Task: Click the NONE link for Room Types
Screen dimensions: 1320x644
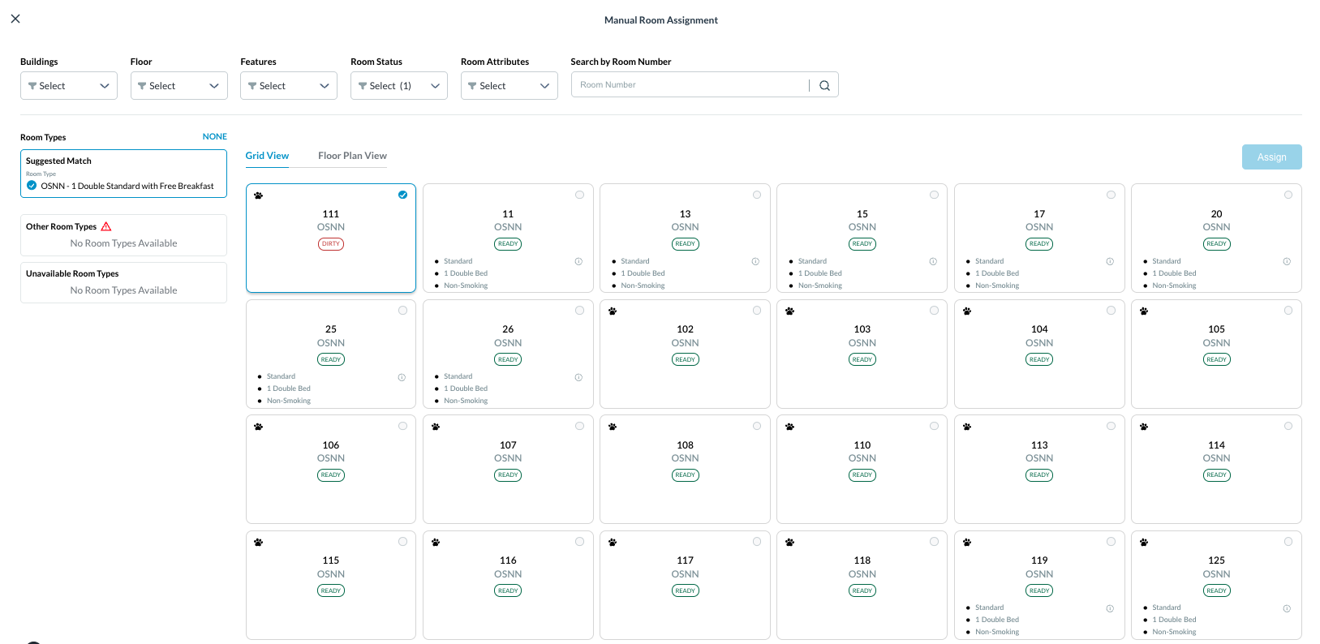Action: click(x=214, y=136)
